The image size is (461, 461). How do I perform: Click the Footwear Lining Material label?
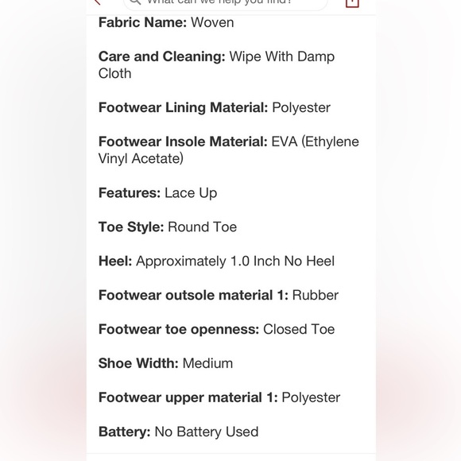[183, 107]
